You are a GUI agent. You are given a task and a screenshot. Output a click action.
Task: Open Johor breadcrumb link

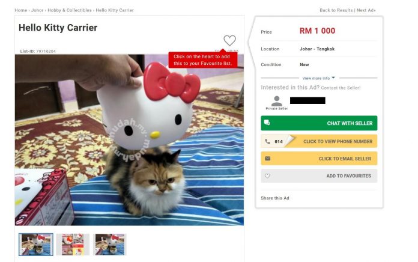point(37,10)
